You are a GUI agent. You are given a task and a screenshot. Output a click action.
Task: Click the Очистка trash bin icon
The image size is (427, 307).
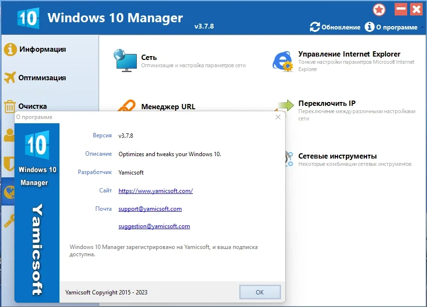click(10, 106)
